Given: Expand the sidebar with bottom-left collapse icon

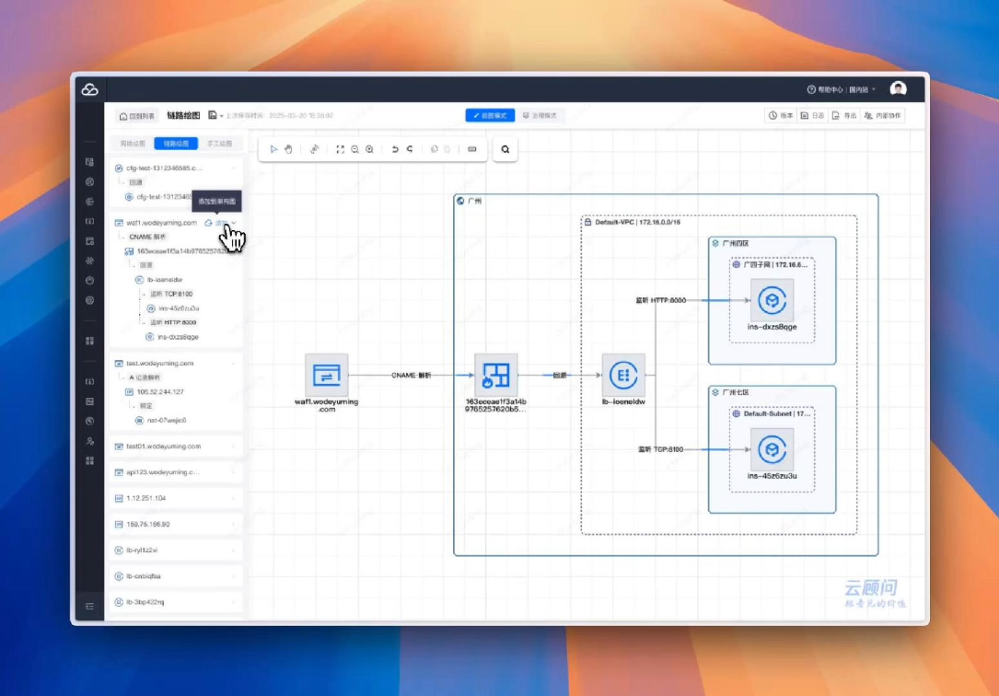Looking at the screenshot, I should point(89,606).
